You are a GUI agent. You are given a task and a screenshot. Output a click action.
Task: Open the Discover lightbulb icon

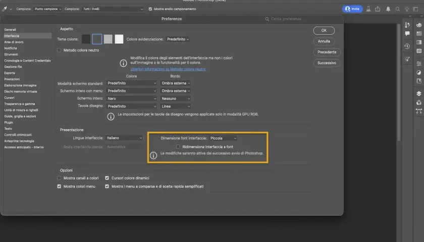407,9
